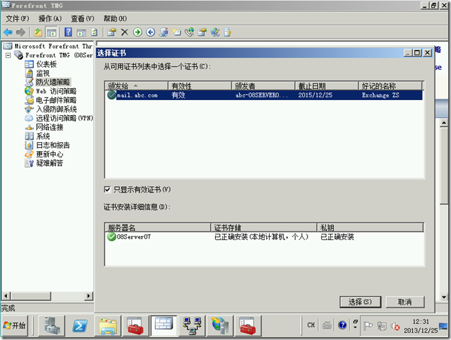Viewport: 451px width, 340px height.
Task: Click the volume muted tray icon
Action: [x=396, y=326]
